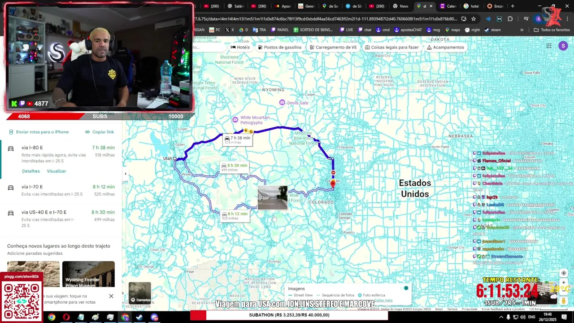This screenshot has width=574, height=323.
Task: Click the Street View preview thumbnail on map
Action: tap(273, 198)
